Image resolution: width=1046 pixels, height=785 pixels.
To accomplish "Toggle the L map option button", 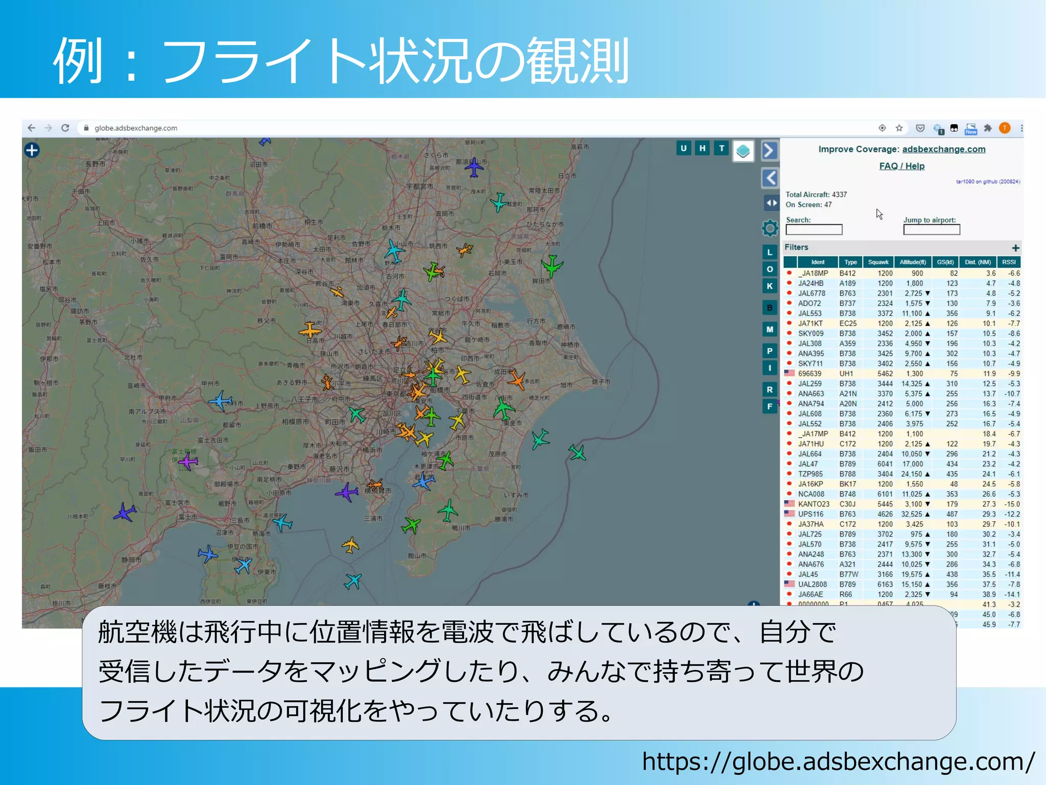I will (770, 252).
